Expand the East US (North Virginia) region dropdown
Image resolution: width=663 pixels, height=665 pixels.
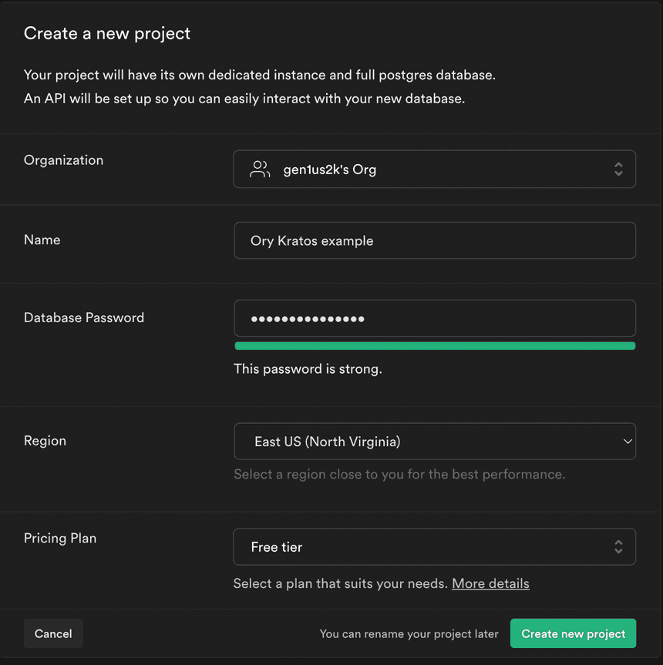[434, 442]
